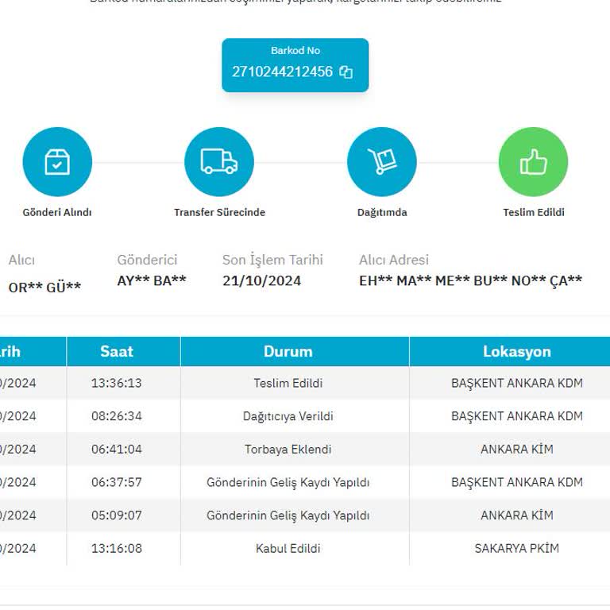Select sender name AY** BA**
Screen dimensions: 610x610
(152, 280)
